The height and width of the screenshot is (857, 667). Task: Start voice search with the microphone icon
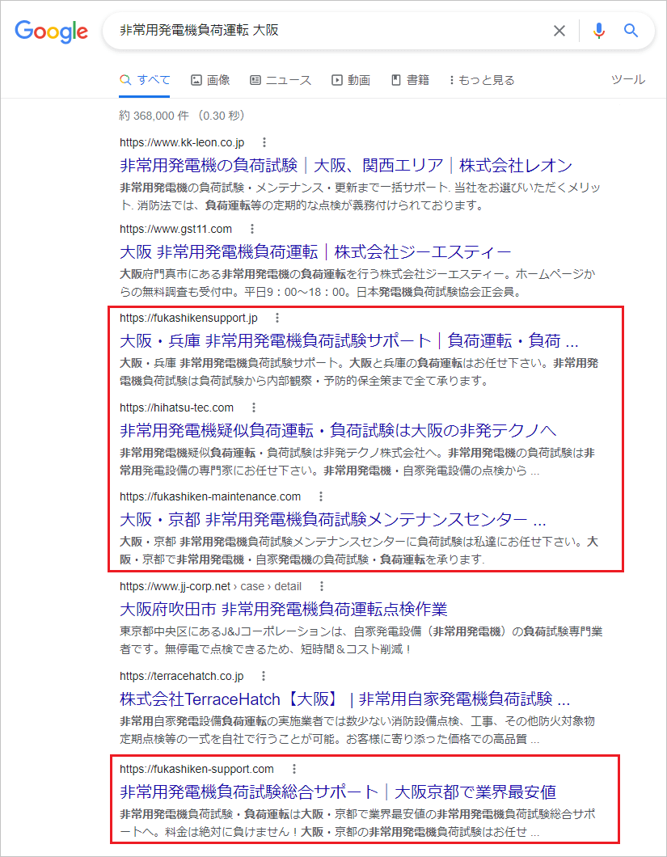(x=599, y=31)
